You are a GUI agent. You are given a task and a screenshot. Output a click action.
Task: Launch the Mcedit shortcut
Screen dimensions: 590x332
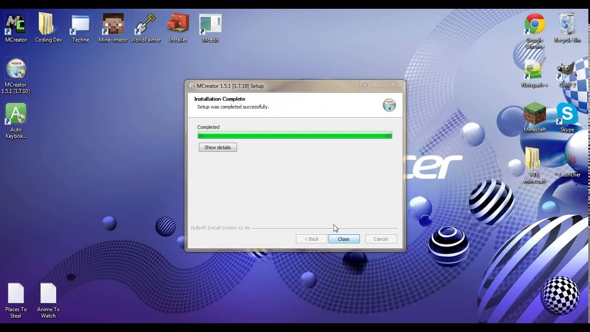tap(210, 28)
